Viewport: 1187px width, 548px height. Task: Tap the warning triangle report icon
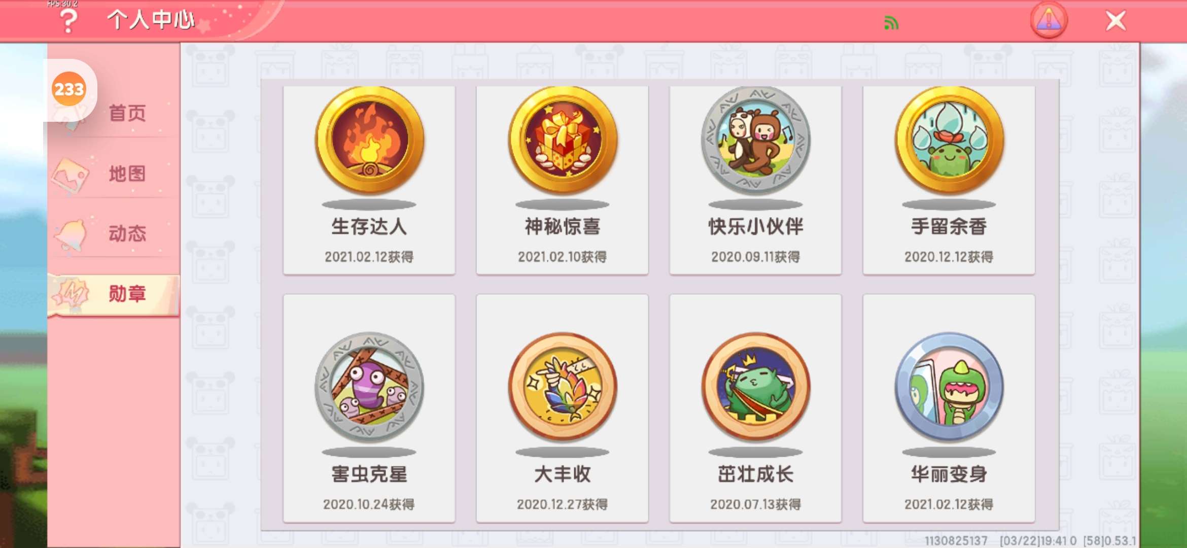1049,20
